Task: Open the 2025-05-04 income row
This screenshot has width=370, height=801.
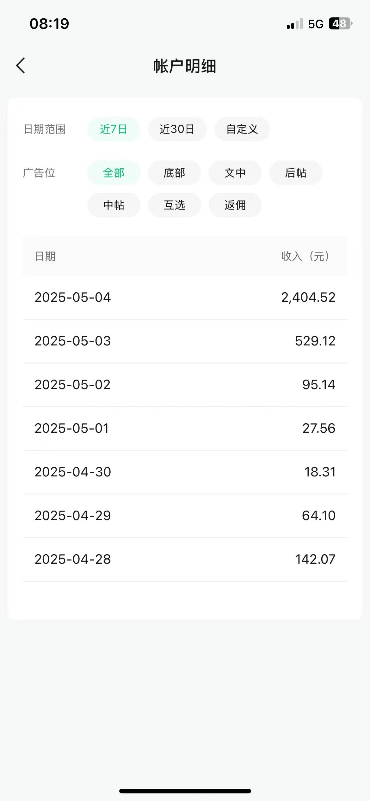Action: pyautogui.click(x=185, y=297)
